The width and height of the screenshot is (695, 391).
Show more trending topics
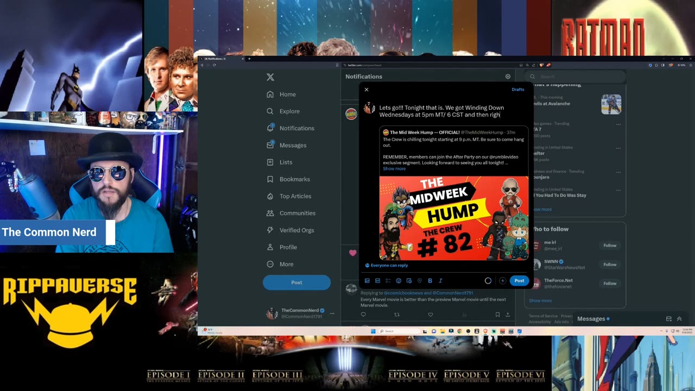pyautogui.click(x=540, y=210)
